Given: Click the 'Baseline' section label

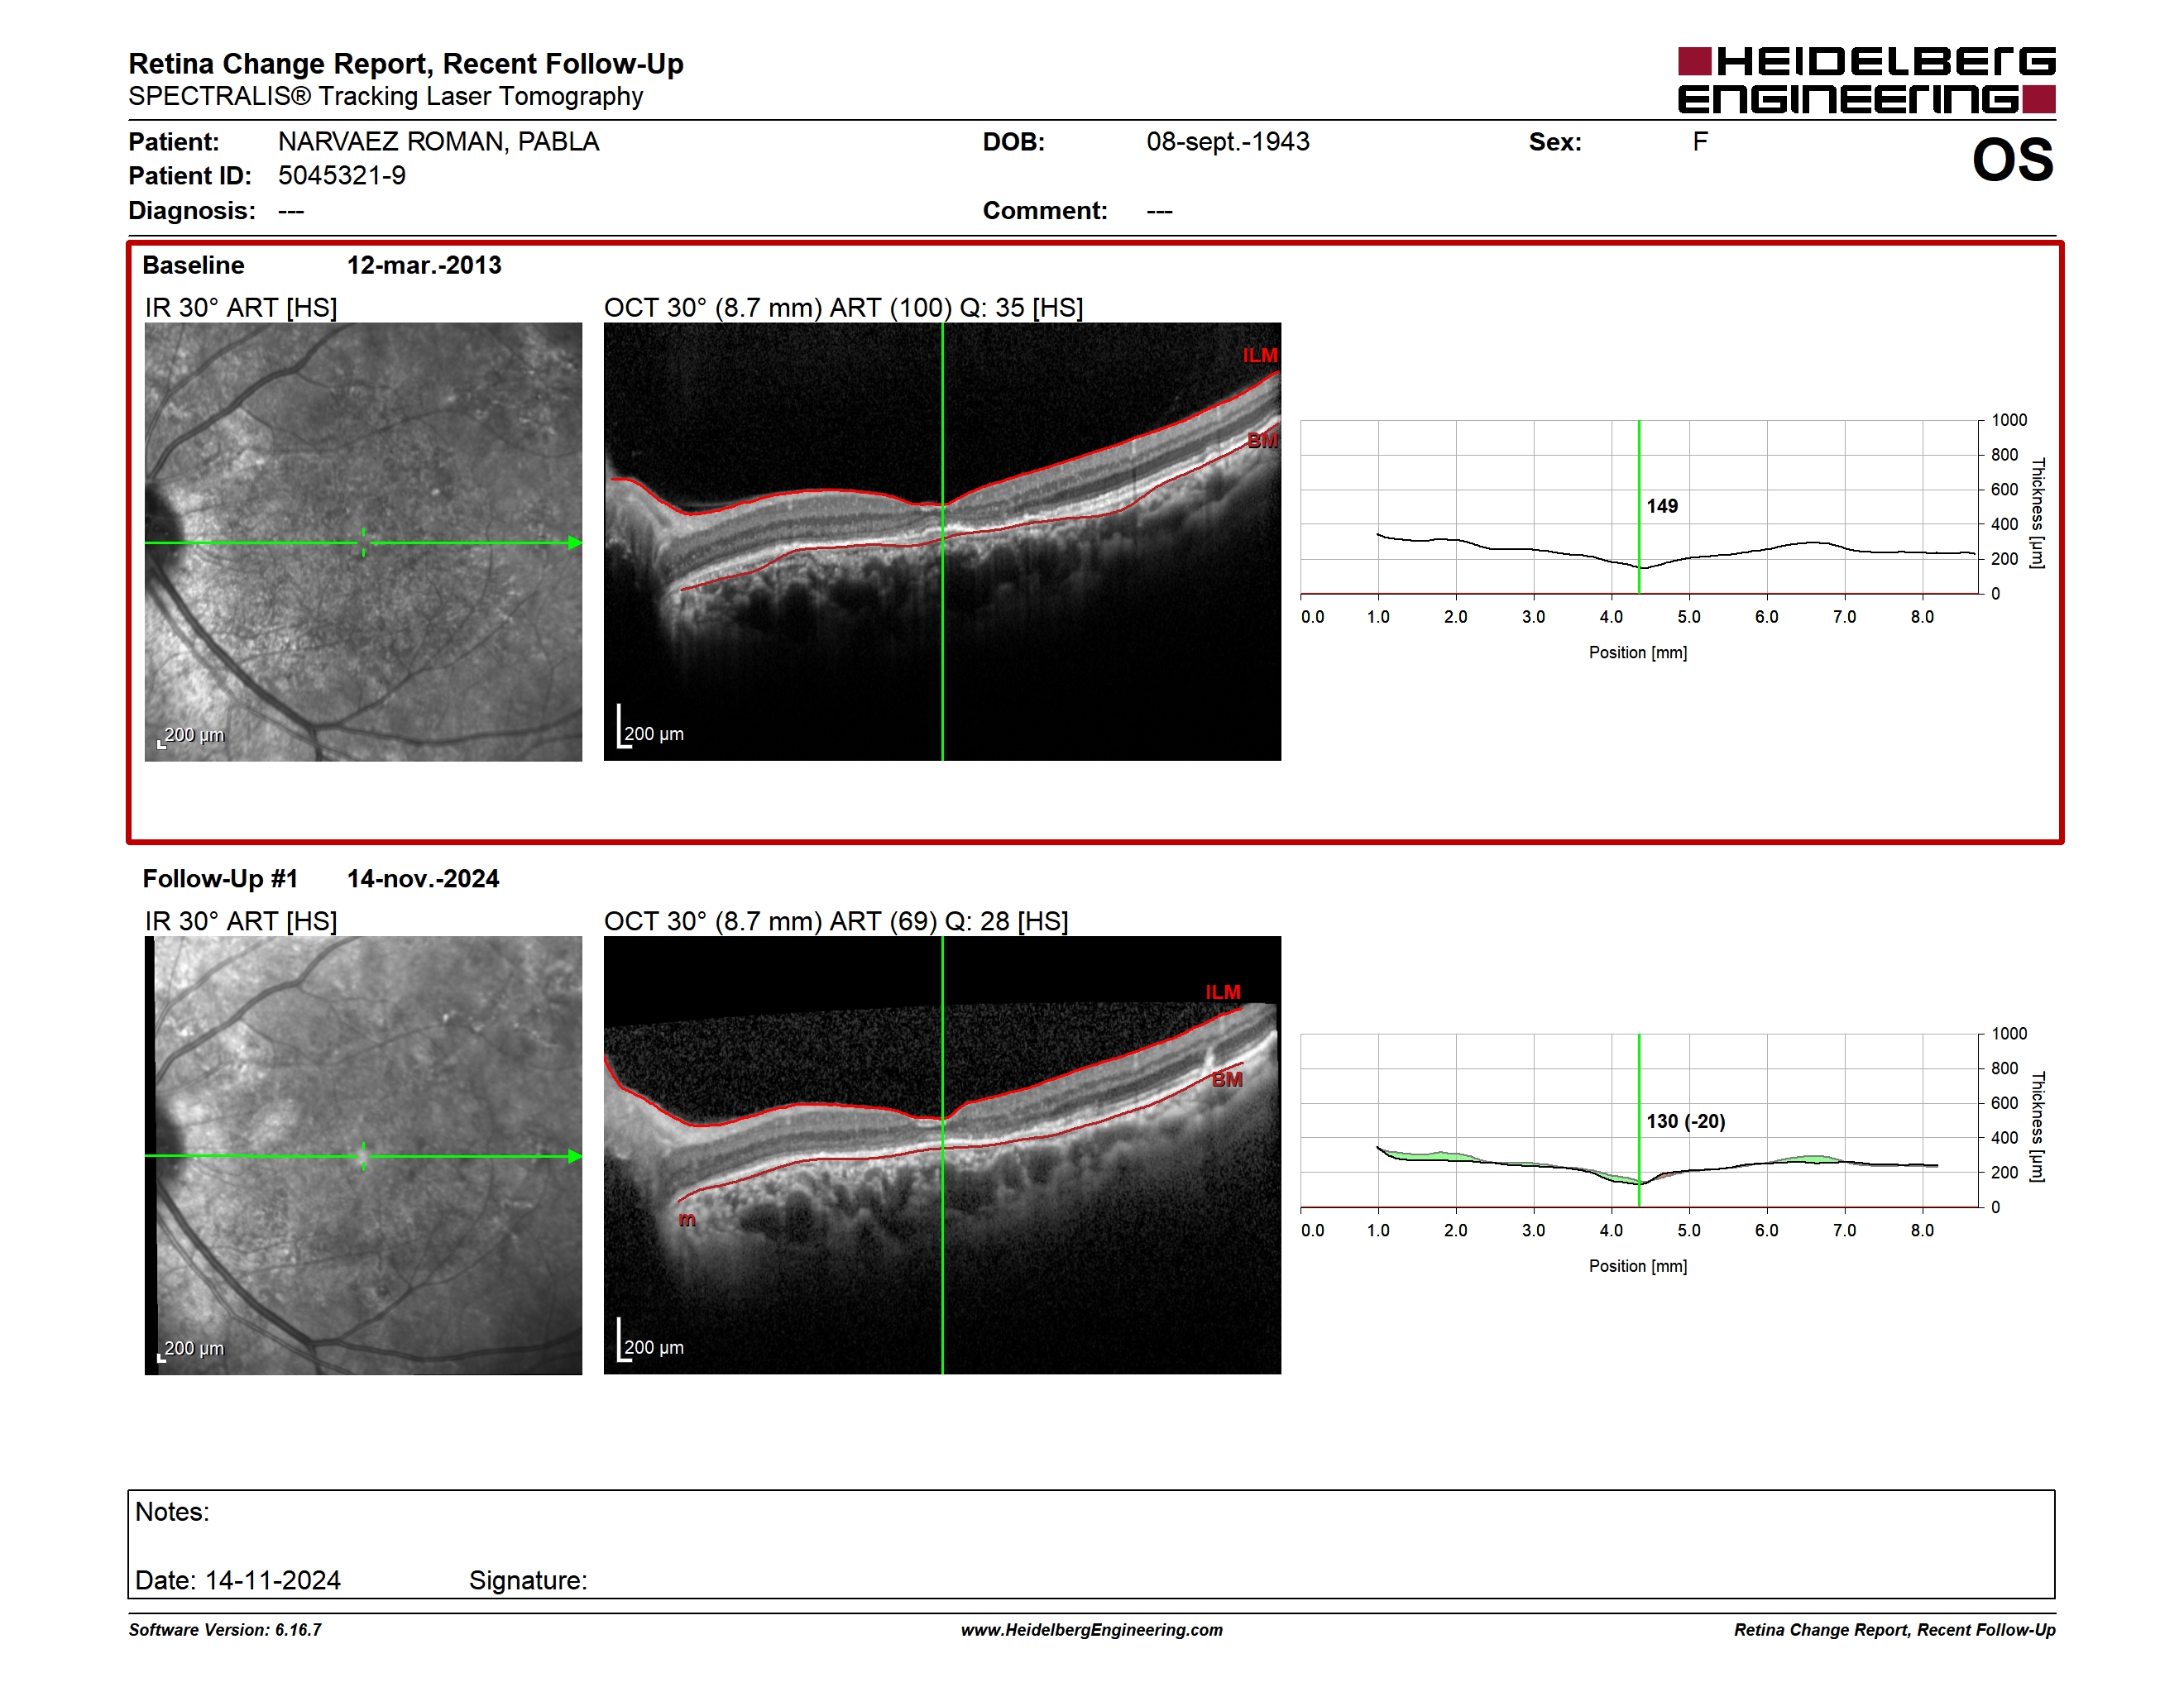Looking at the screenshot, I should 193,265.
